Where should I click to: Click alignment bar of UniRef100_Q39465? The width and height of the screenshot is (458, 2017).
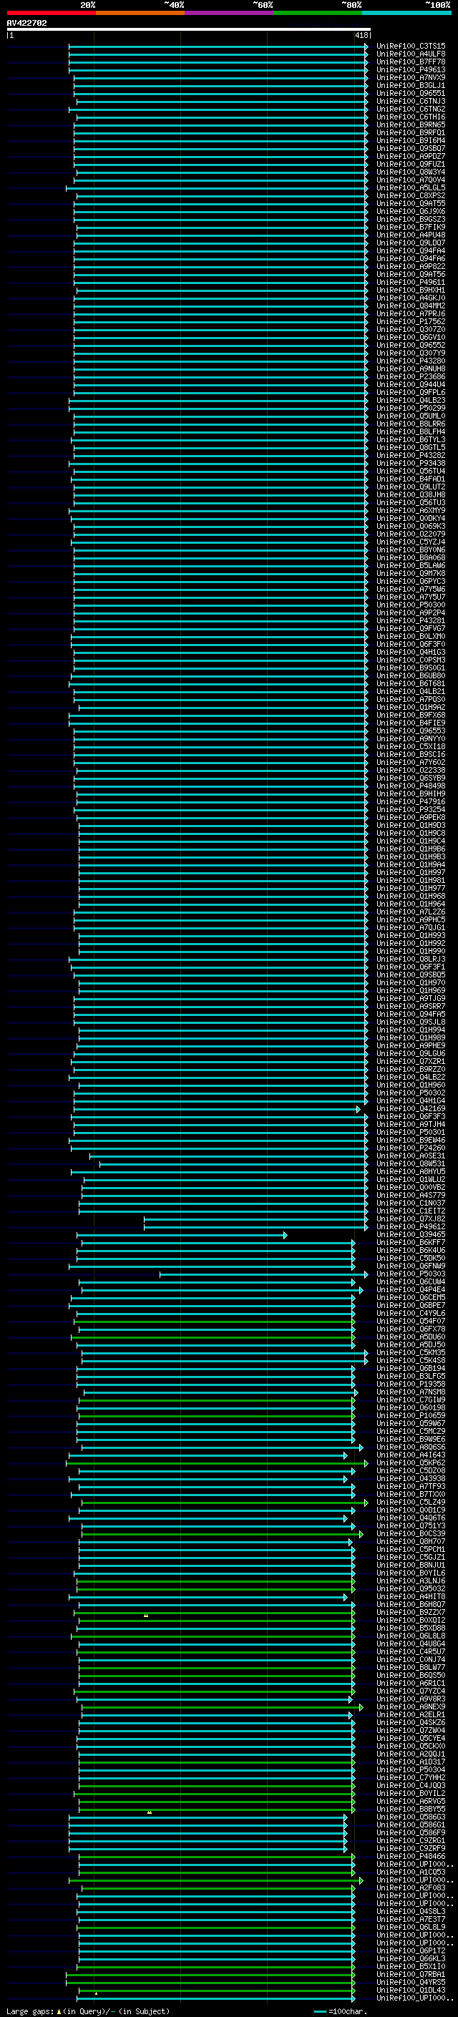pyautogui.click(x=182, y=1235)
